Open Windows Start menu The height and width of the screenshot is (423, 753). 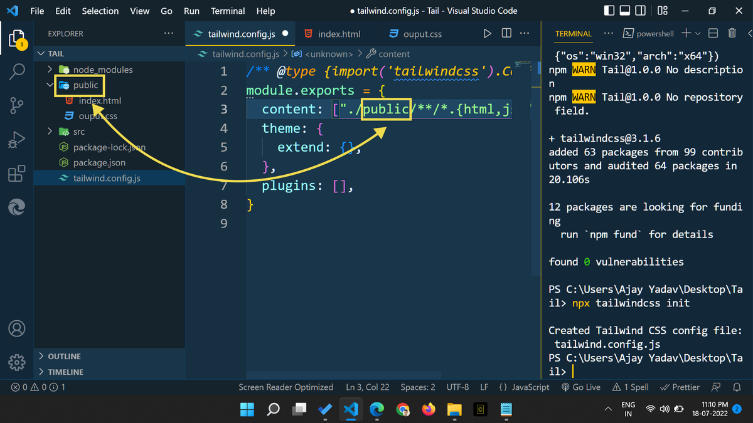[247, 410]
